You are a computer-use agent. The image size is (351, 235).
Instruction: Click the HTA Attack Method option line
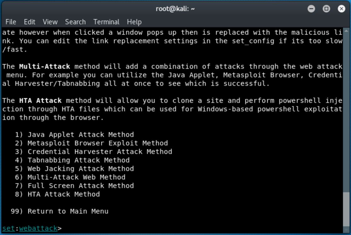pos(57,194)
